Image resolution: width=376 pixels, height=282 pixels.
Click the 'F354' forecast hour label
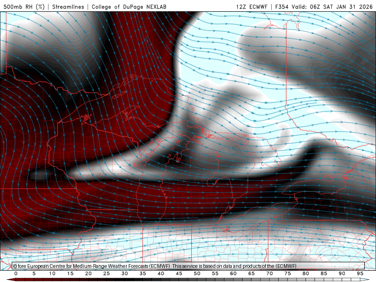[282, 7]
